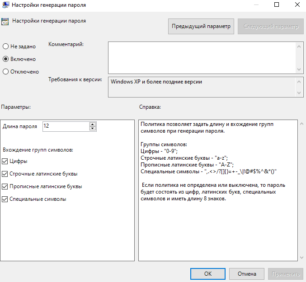Toggle "Строчные латинские буквы" checkbox
Screen dimensions: 306x282
click(5, 174)
